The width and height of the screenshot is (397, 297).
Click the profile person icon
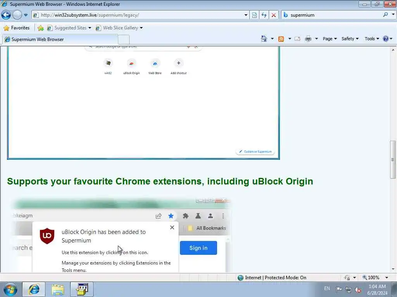pyautogui.click(x=211, y=216)
